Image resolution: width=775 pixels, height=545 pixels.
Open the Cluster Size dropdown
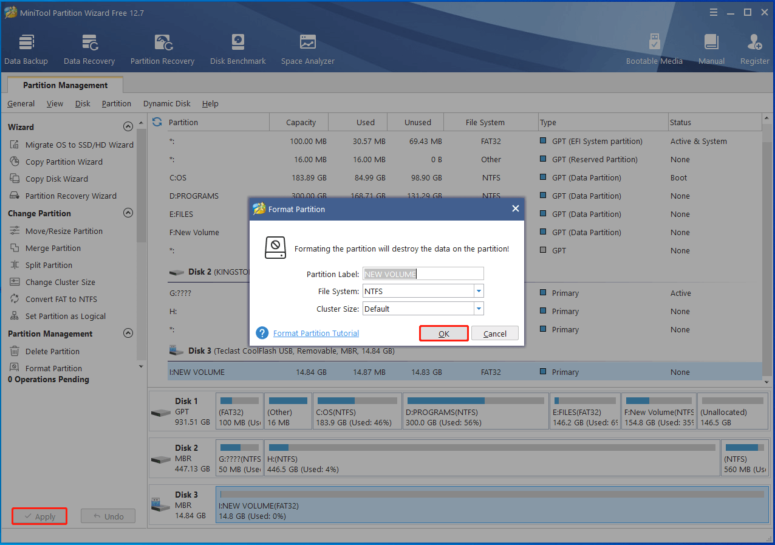coord(479,309)
